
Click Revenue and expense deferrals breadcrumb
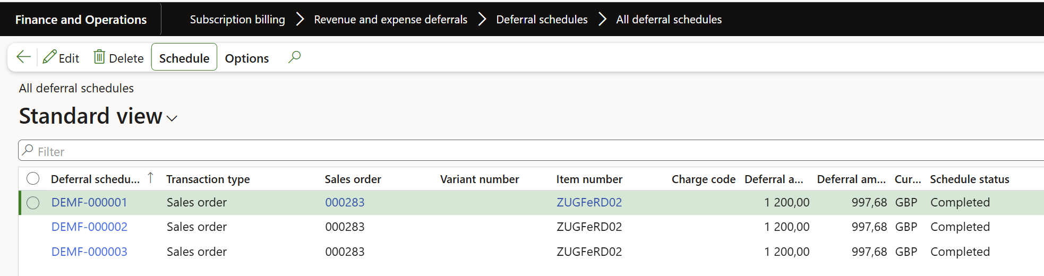[x=390, y=20]
